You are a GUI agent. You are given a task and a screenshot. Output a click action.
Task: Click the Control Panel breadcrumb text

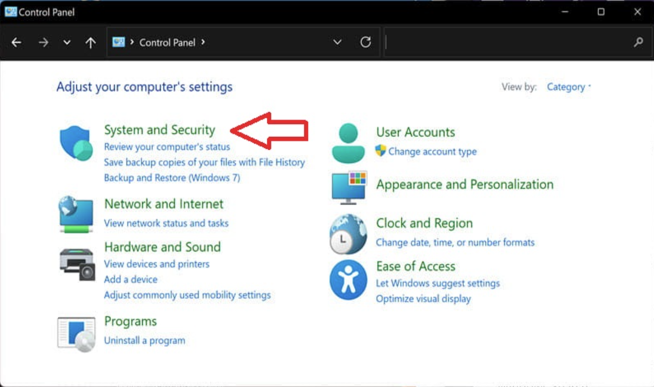point(167,43)
